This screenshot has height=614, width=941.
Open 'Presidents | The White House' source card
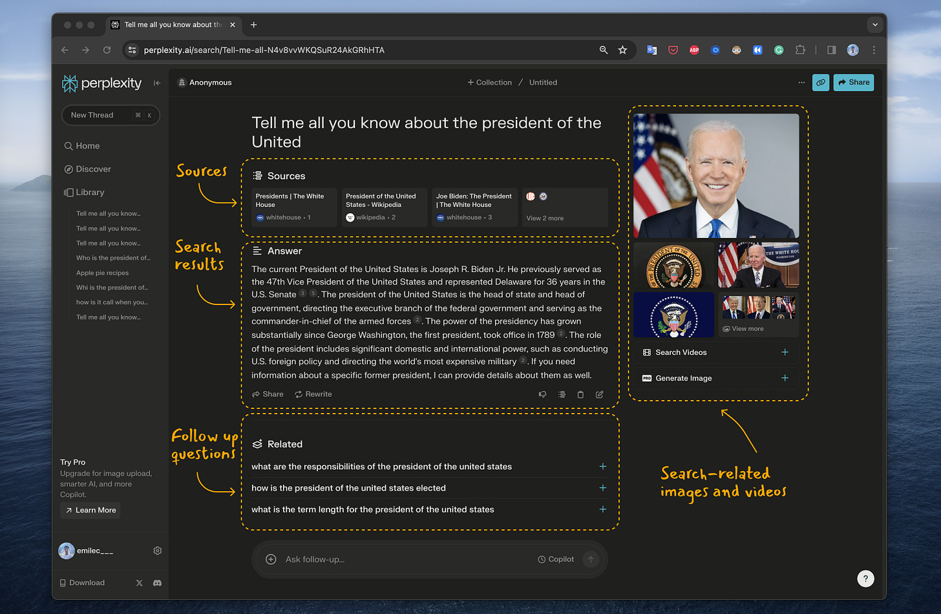pyautogui.click(x=294, y=207)
